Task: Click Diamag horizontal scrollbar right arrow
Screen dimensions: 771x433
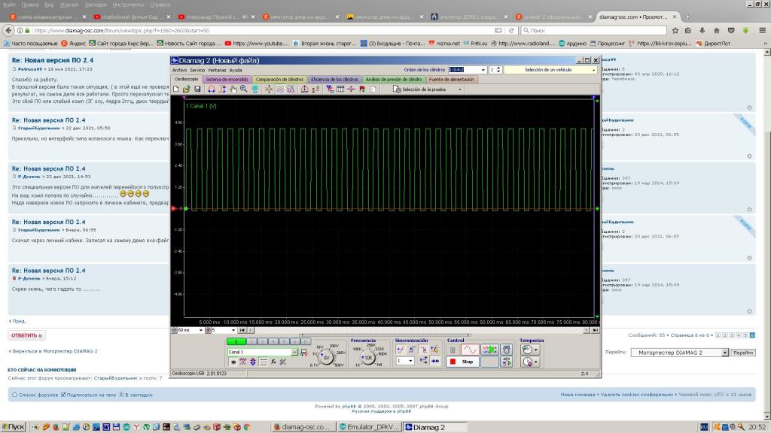Action: tap(586, 331)
